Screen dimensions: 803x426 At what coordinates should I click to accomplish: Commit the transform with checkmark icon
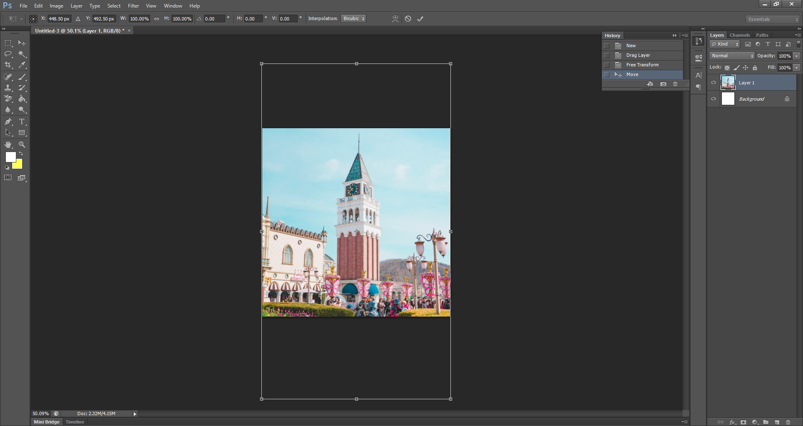click(420, 19)
